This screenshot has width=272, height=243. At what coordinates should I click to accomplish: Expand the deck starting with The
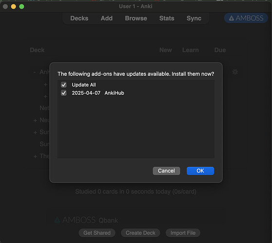[x=35, y=156]
